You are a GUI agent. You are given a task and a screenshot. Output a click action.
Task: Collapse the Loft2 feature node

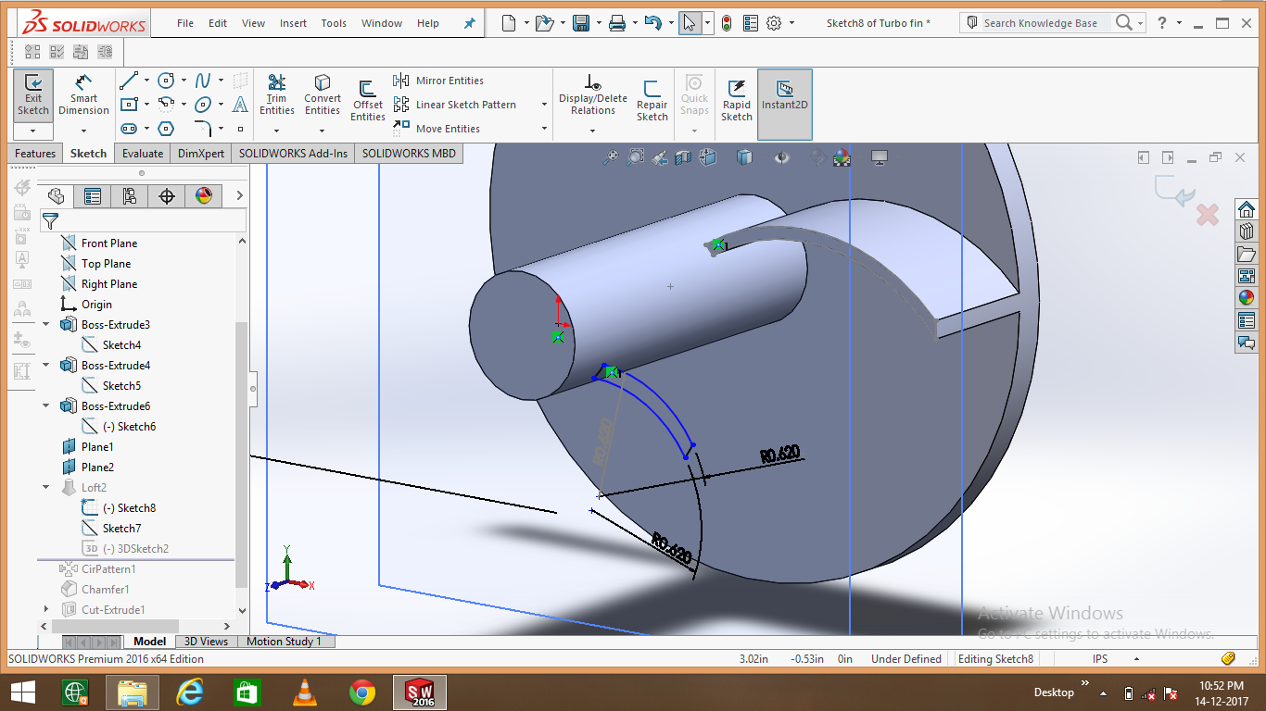click(46, 488)
